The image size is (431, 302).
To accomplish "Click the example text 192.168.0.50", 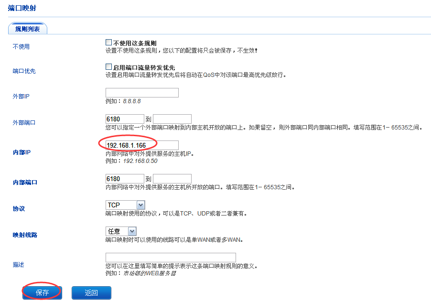I will coord(140,161).
